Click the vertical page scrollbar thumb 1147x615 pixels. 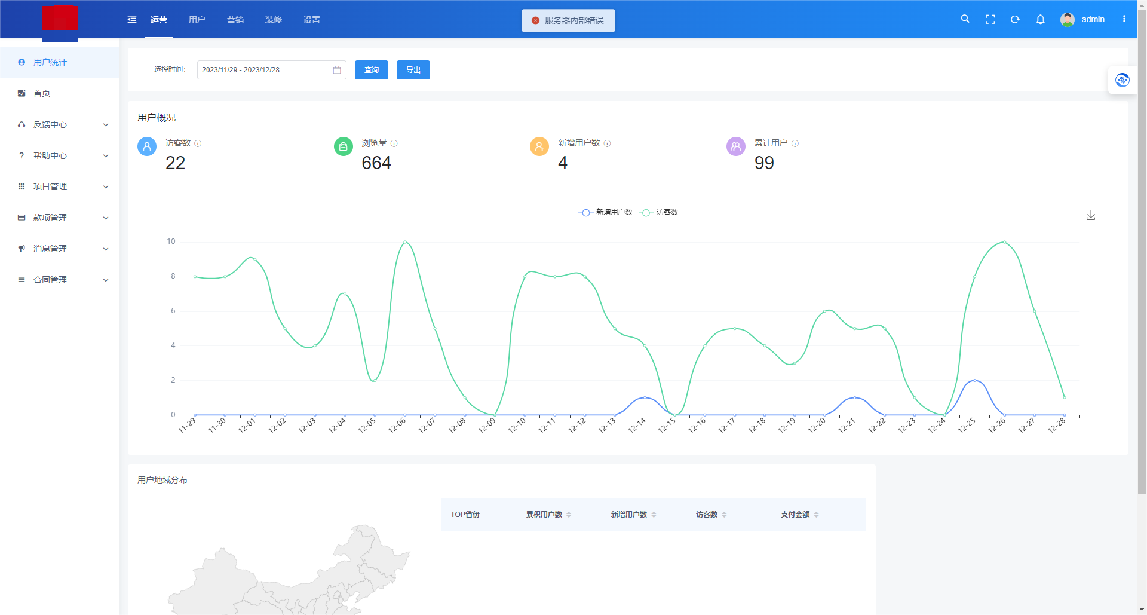(1142, 252)
